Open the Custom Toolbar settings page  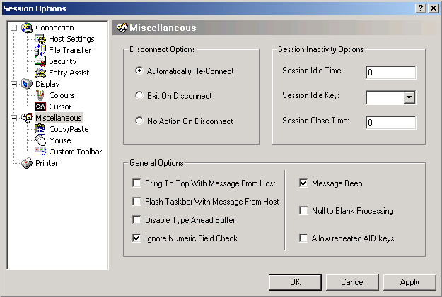(75, 152)
